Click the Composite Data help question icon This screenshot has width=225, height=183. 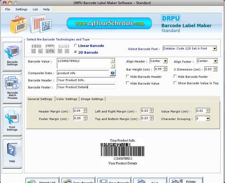[x=112, y=73]
